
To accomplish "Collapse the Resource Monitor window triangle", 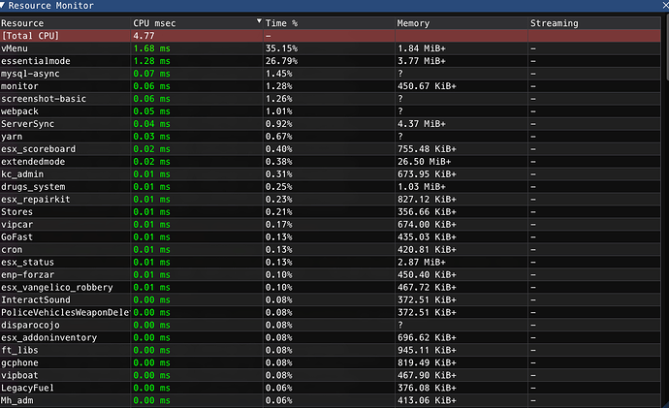I will (x=3, y=5).
